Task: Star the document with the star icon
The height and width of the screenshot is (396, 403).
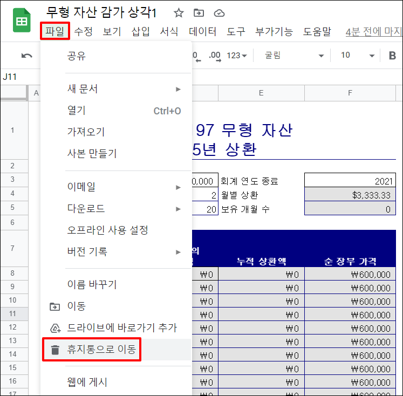Action: pos(179,13)
